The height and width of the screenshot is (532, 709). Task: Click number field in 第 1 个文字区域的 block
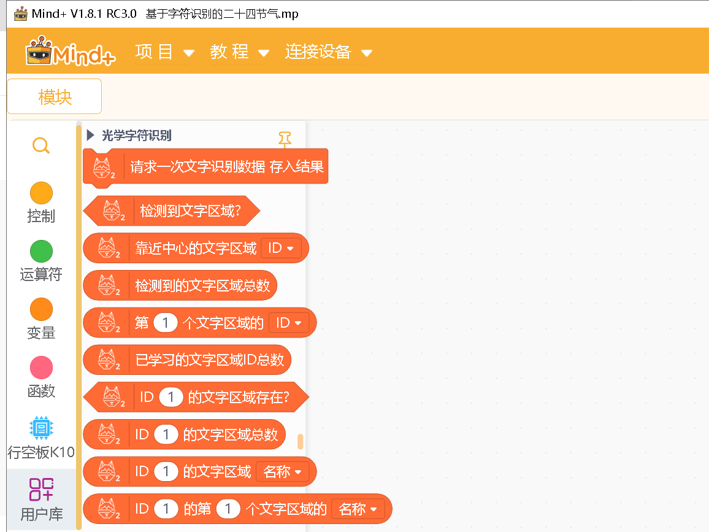pyautogui.click(x=166, y=323)
